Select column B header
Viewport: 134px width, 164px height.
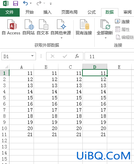coord(46,67)
